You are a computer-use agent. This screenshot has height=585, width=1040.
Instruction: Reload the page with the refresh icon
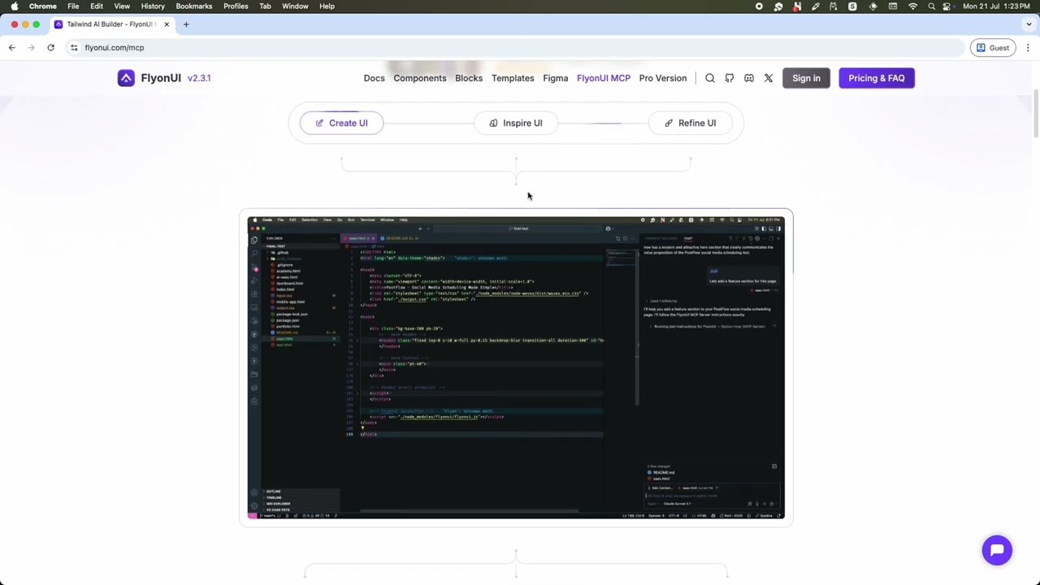pyautogui.click(x=50, y=48)
